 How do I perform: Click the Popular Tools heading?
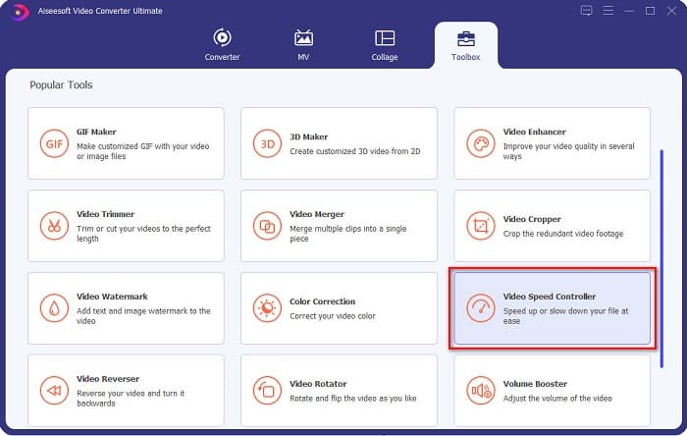[x=61, y=85]
